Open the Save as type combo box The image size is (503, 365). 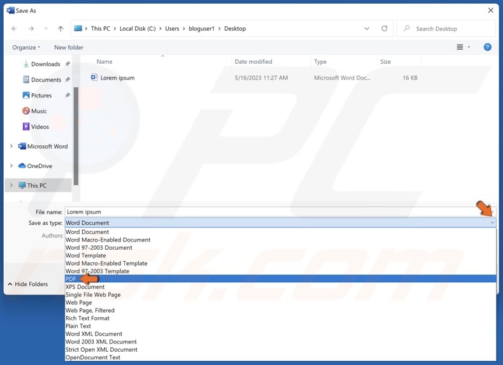[x=280, y=223]
